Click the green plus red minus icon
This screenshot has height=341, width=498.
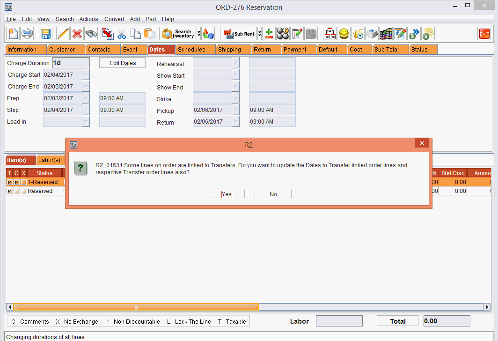click(269, 34)
